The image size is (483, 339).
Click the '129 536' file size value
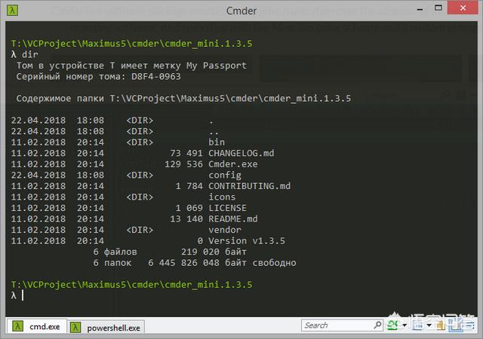click(x=183, y=164)
